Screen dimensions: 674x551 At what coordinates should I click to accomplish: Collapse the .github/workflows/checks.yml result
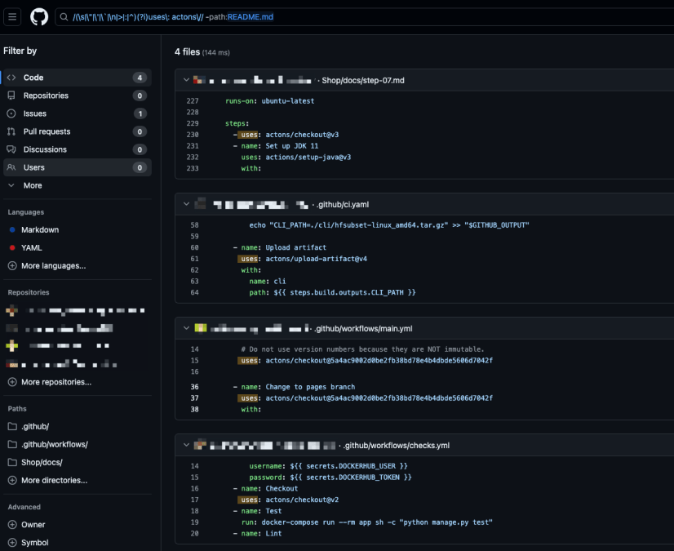tap(186, 445)
